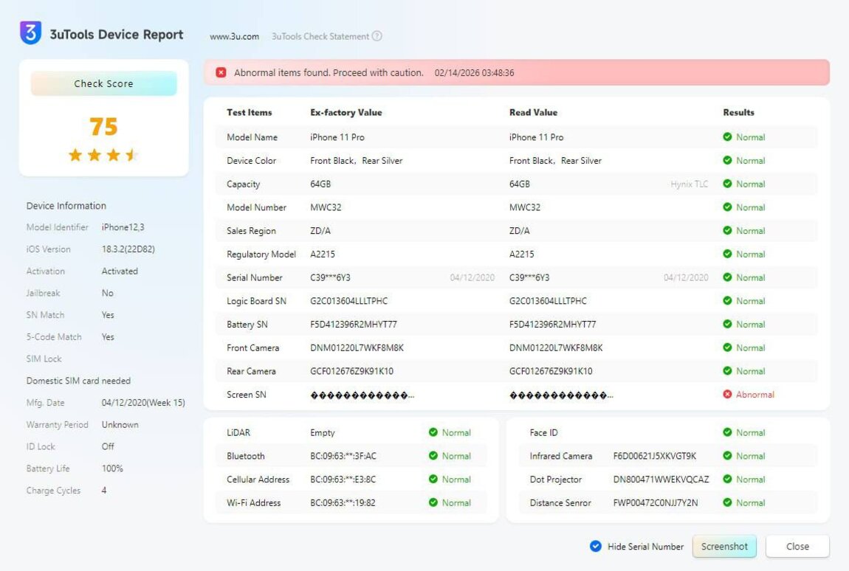Image resolution: width=849 pixels, height=571 pixels.
Task: Open the www.3u.com link
Action: coord(234,36)
